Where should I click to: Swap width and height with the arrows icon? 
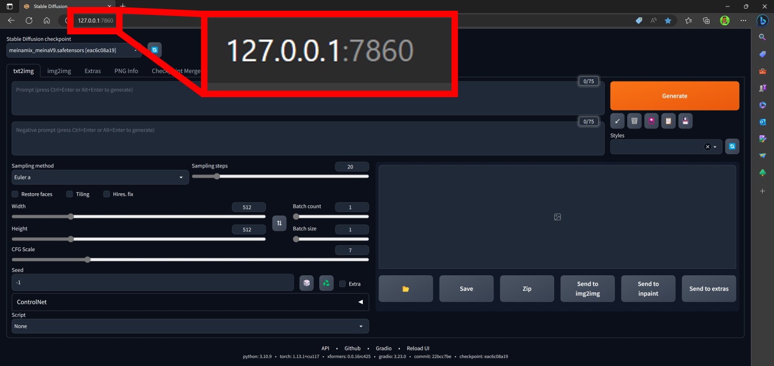tap(279, 223)
